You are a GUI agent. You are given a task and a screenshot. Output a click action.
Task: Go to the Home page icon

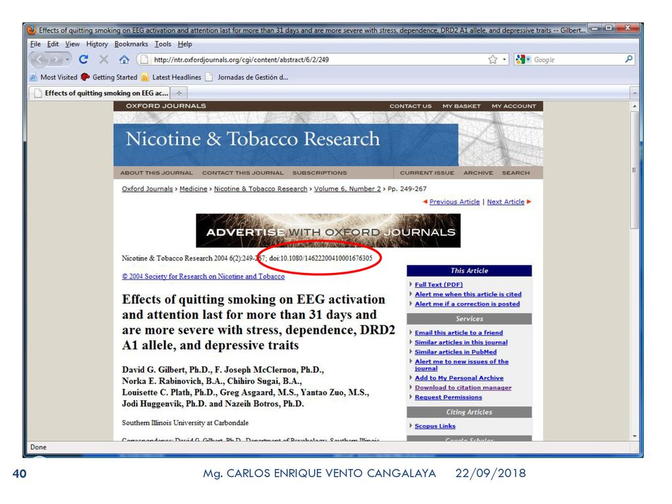click(124, 60)
